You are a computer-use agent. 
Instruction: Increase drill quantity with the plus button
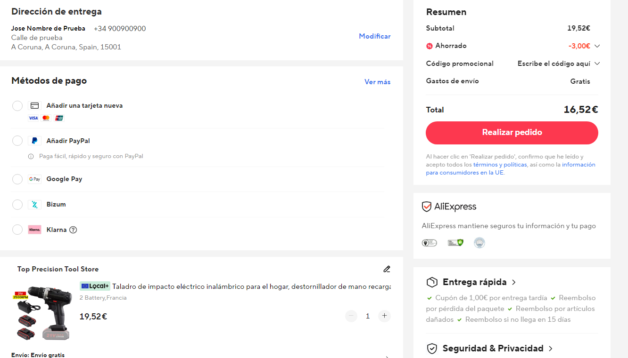pyautogui.click(x=385, y=316)
